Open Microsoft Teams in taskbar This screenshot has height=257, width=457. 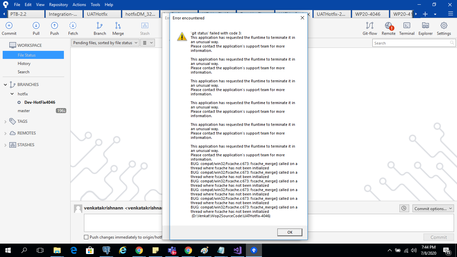coord(172,250)
